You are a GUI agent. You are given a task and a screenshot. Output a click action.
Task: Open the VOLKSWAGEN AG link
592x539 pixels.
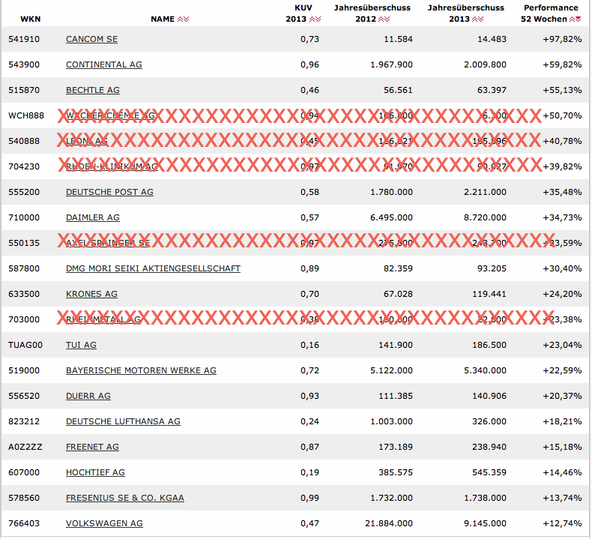coord(105,523)
